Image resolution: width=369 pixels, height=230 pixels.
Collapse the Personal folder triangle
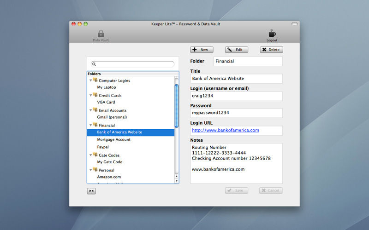coord(90,170)
